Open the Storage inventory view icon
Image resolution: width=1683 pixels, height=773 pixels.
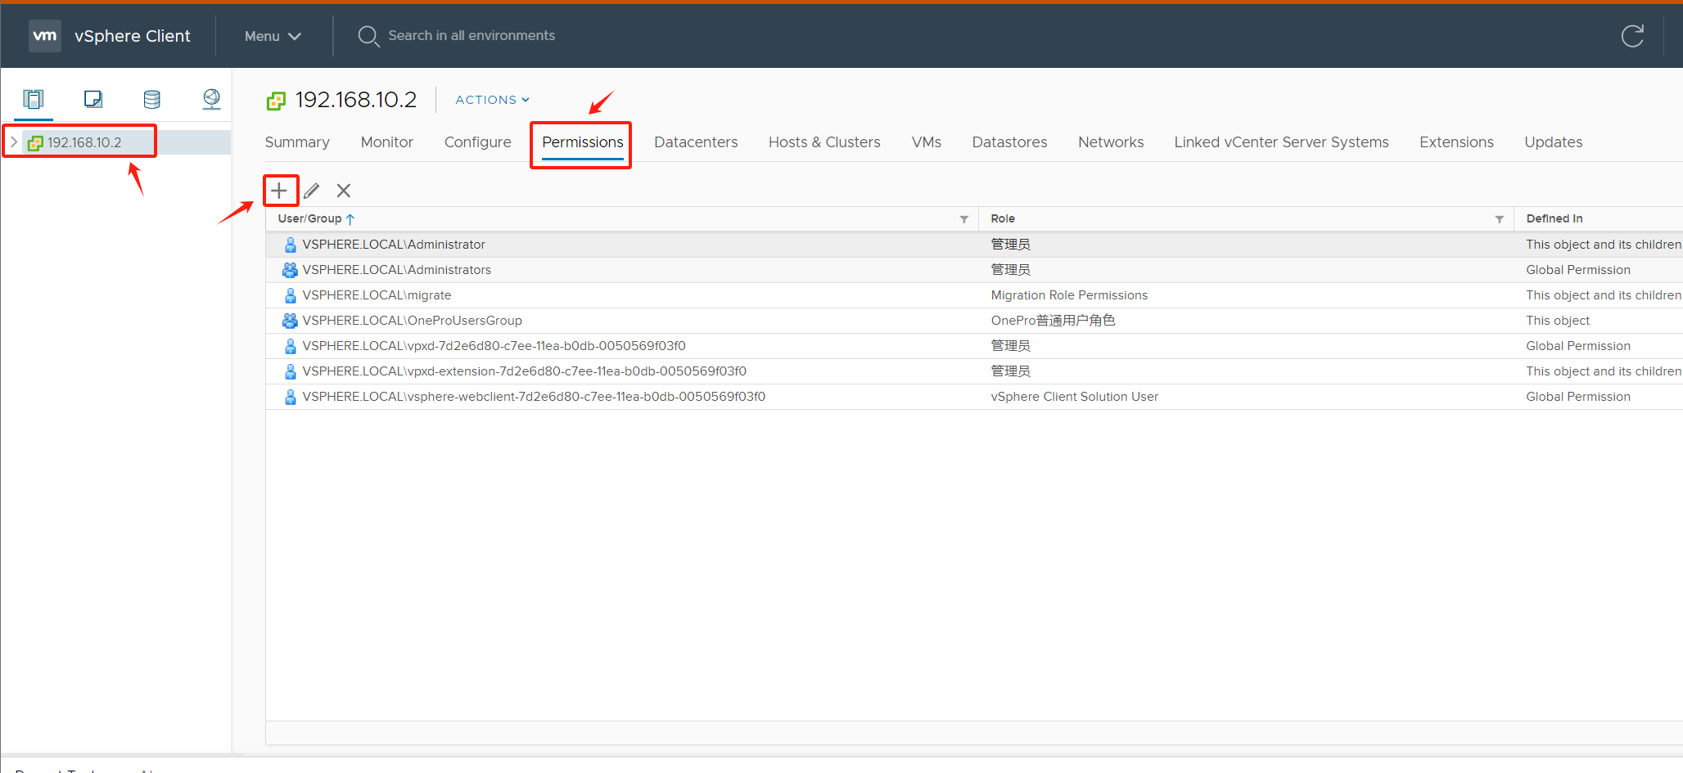pyautogui.click(x=152, y=100)
